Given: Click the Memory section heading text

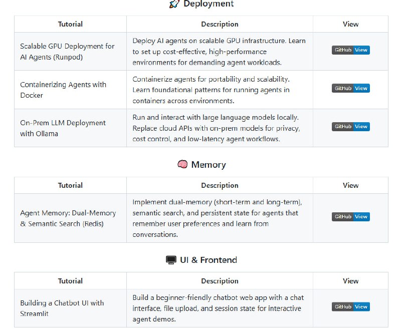Looking at the screenshot, I should coord(209,165).
